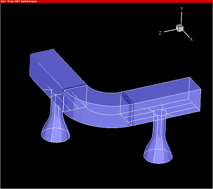Select the right nozzle's flared base

(x=158, y=154)
